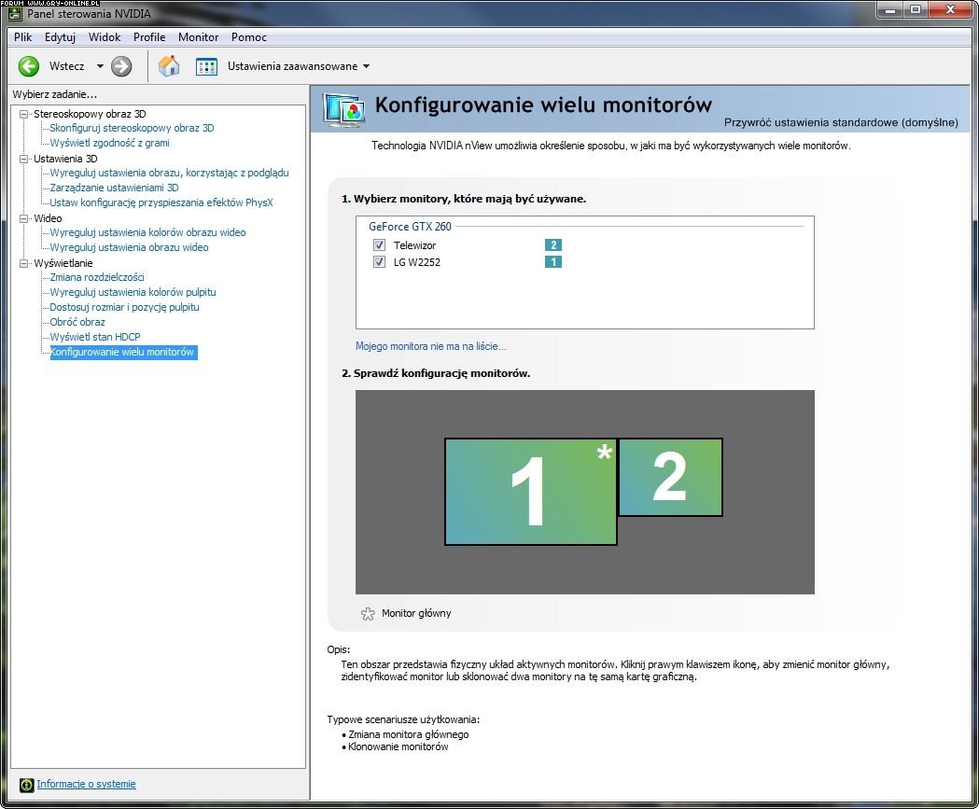Click Przywróć ustawienia standardowe link
The width and height of the screenshot is (979, 809).
point(841,122)
